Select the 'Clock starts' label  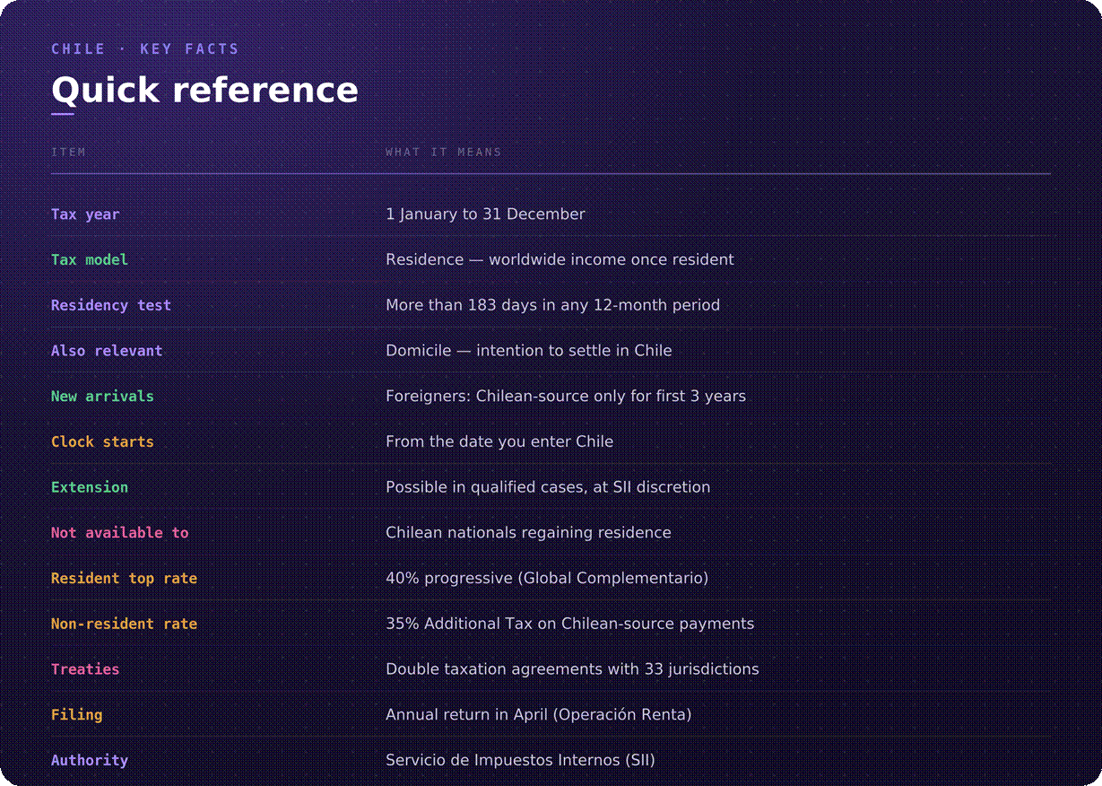(x=102, y=441)
